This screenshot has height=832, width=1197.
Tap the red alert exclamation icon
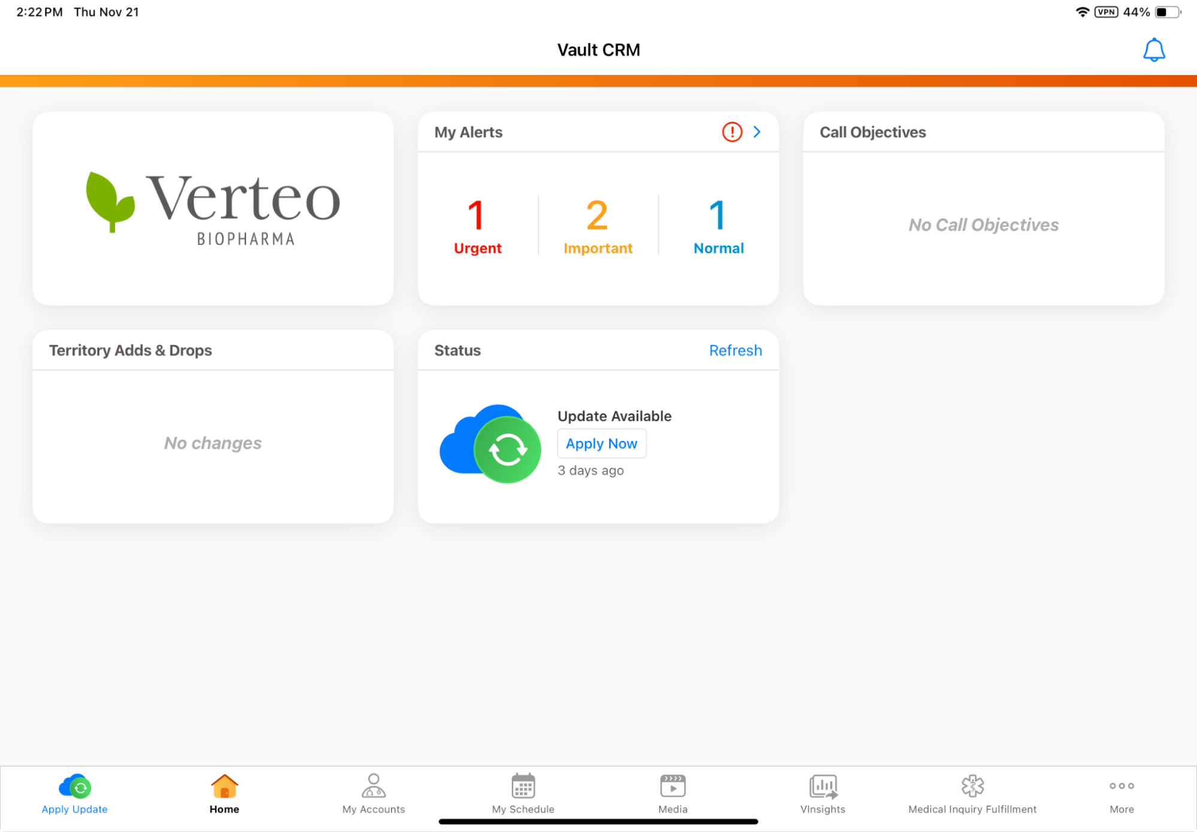732,132
